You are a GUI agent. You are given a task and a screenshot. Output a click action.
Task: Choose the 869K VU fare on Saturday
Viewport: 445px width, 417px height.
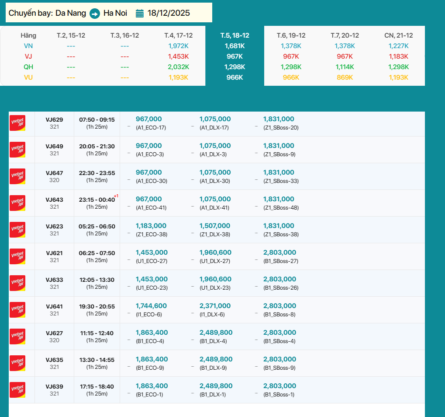345,77
